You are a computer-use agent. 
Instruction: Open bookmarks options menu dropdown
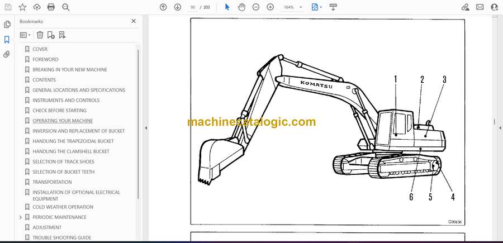pyautogui.click(x=25, y=35)
